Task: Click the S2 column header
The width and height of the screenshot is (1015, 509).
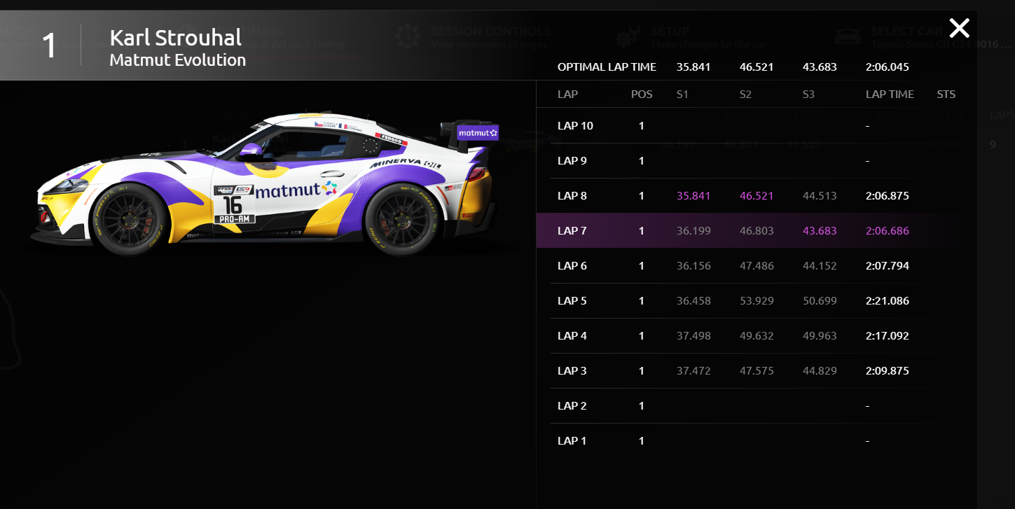Action: 745,95
